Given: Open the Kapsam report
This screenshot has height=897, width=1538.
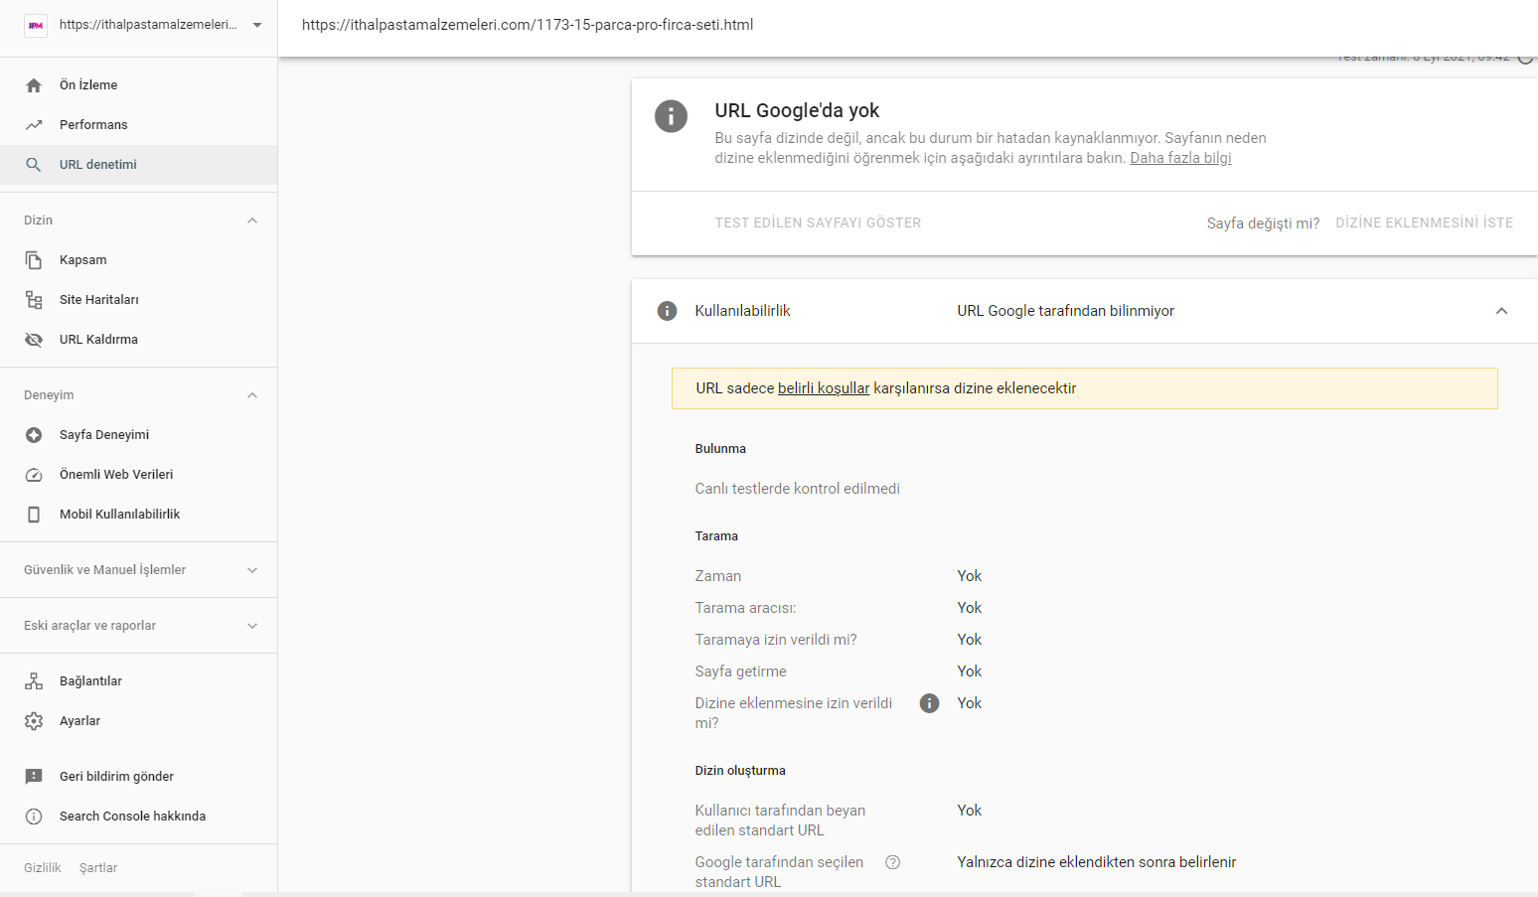Looking at the screenshot, I should 82,260.
